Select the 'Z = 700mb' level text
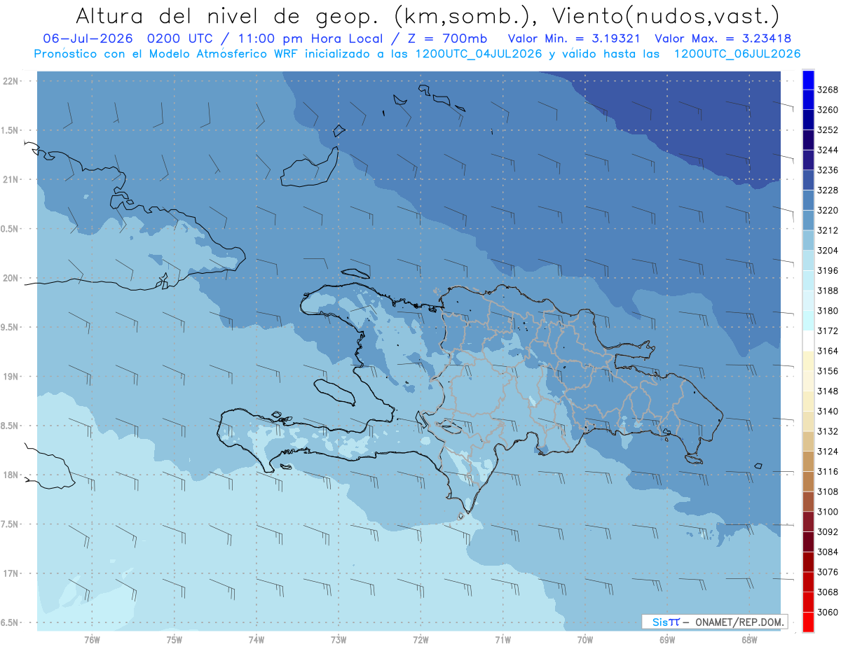 (443, 39)
